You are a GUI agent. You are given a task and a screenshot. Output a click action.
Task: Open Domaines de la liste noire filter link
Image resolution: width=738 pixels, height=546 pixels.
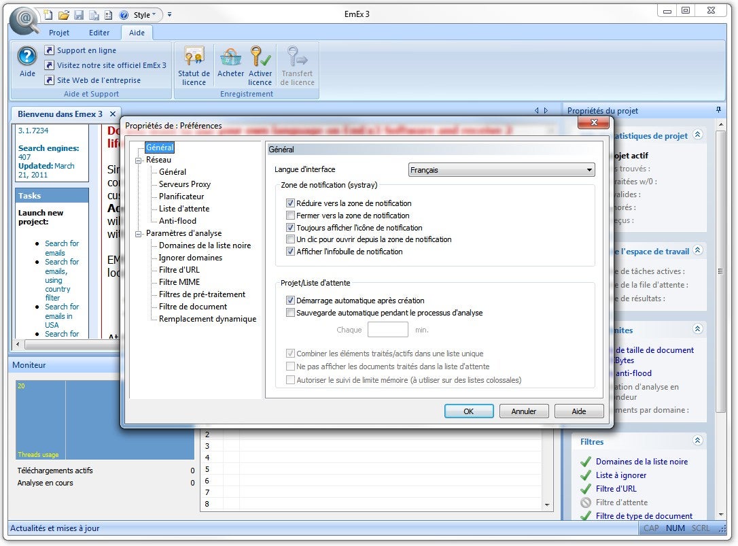pyautogui.click(x=642, y=462)
